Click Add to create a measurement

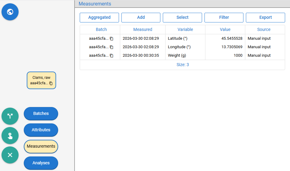click(141, 18)
